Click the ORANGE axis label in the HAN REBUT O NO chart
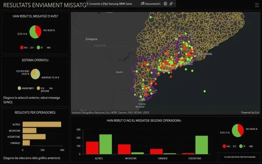262x164 pixels. coord(163,158)
